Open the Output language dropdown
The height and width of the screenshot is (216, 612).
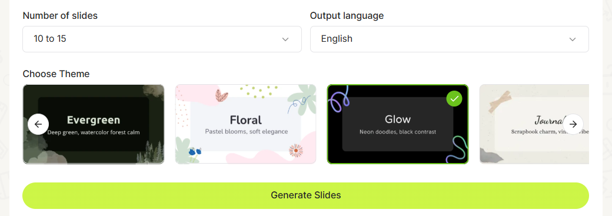tap(449, 39)
